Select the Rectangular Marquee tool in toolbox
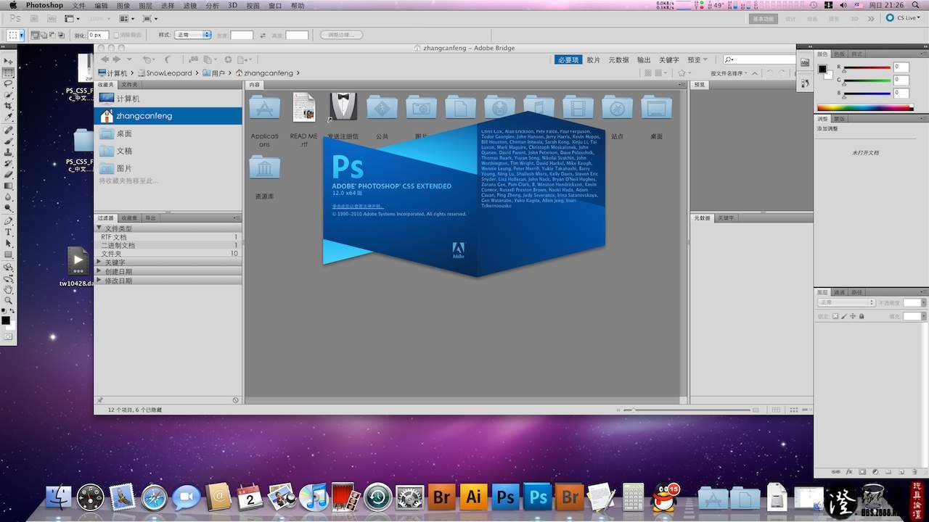This screenshot has height=522, width=929. coord(9,73)
